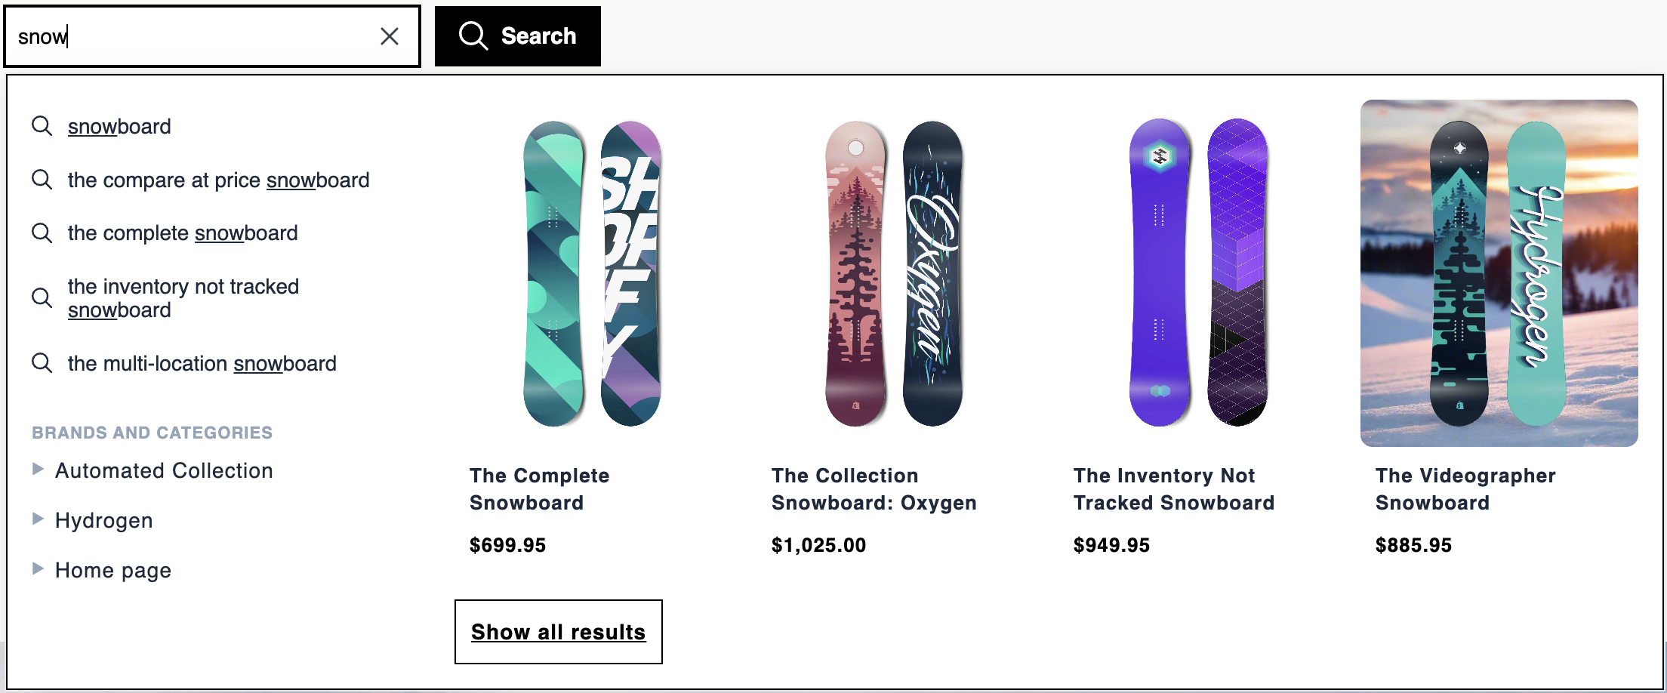The width and height of the screenshot is (1667, 693).
Task: Click the Show all results button
Action: [558, 632]
